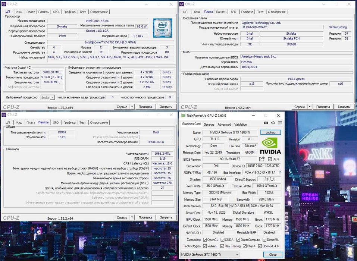Expand Сервис dropdown arrow in memory window
This screenshot has width=357, height=261.
point(132,217)
